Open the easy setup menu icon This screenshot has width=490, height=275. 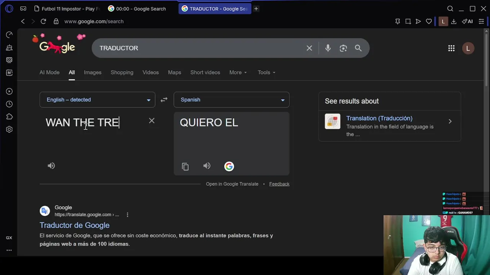(481, 21)
